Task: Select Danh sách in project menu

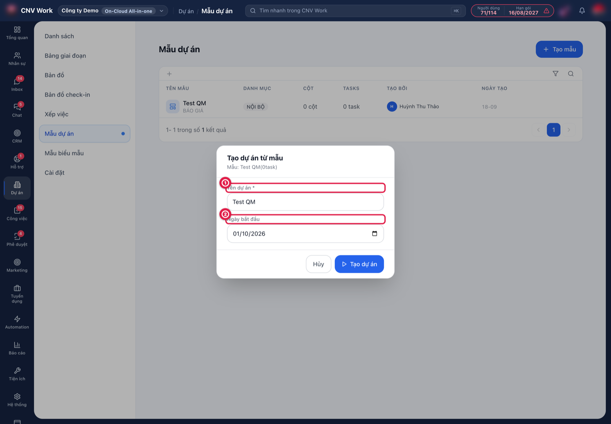Action: (x=84, y=36)
